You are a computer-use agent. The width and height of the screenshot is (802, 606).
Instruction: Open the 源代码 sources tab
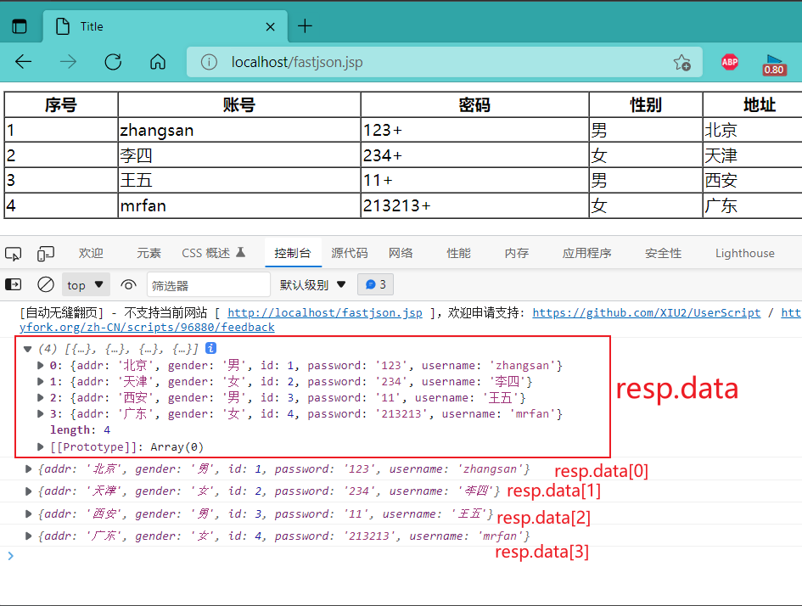[x=350, y=253]
